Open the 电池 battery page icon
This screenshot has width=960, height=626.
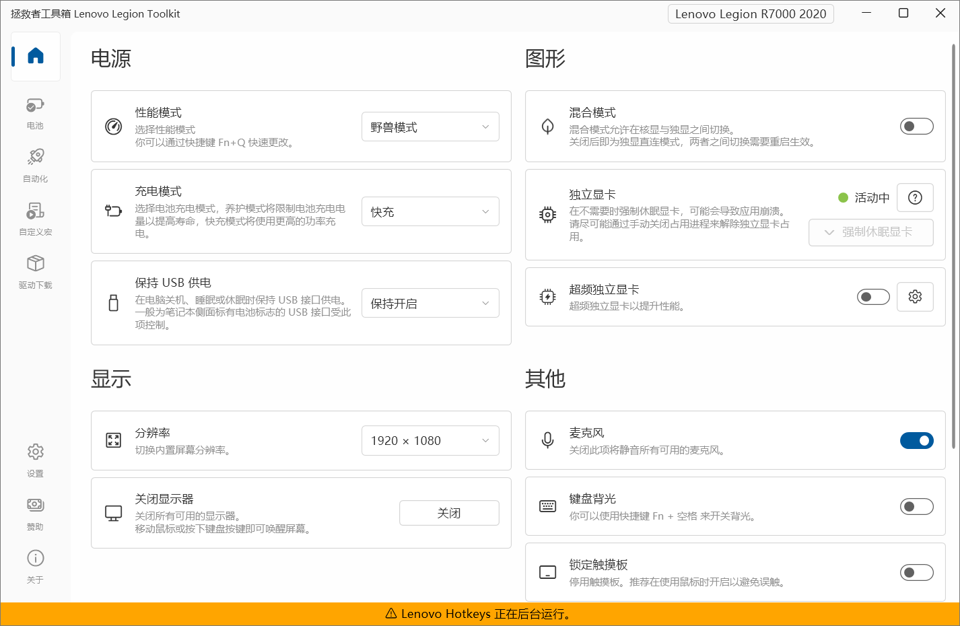point(35,105)
